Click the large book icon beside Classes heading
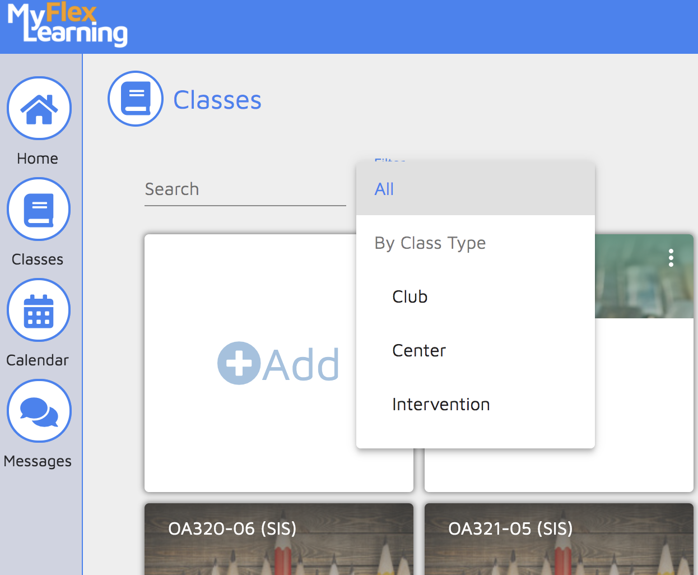Image resolution: width=698 pixels, height=575 pixels. click(x=136, y=99)
